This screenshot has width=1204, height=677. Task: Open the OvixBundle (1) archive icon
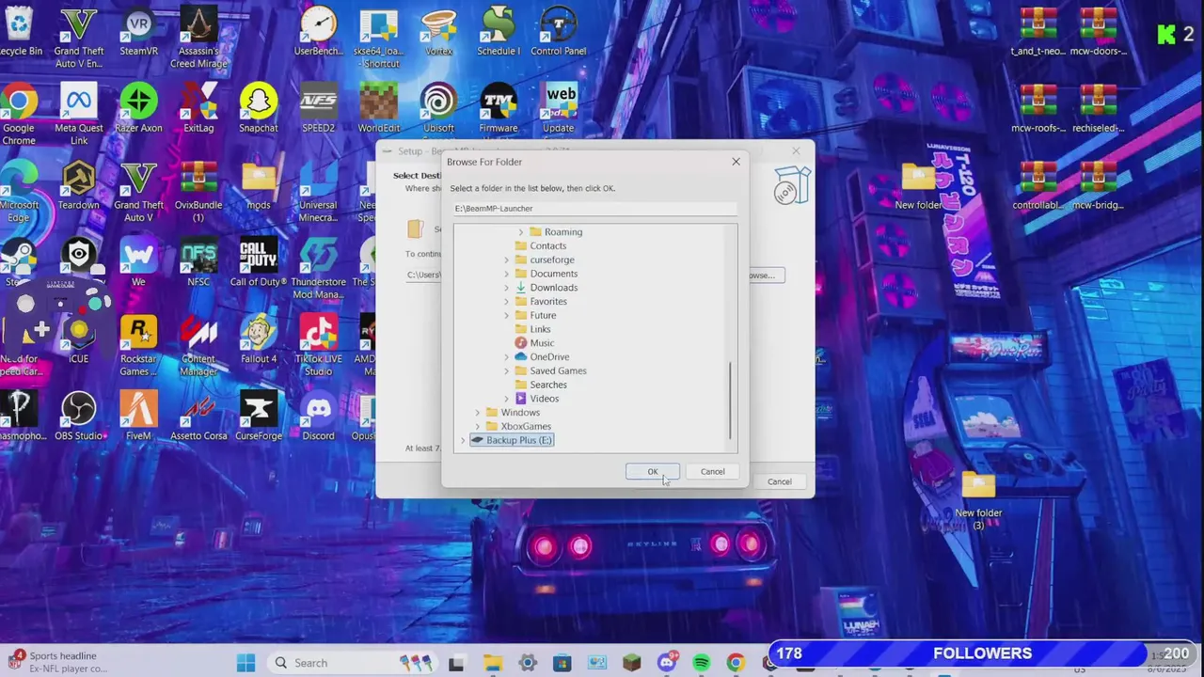[x=198, y=193]
